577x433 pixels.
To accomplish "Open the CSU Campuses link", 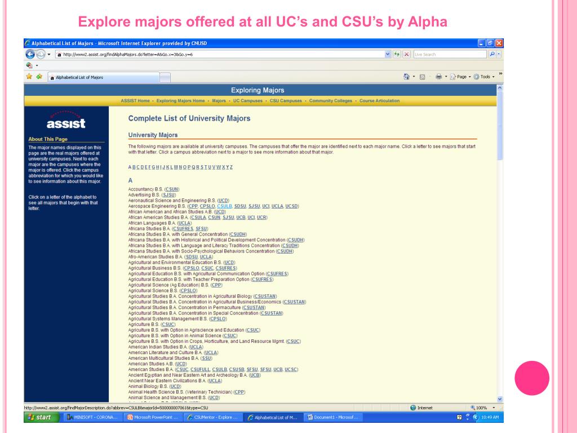I will 286,100.
